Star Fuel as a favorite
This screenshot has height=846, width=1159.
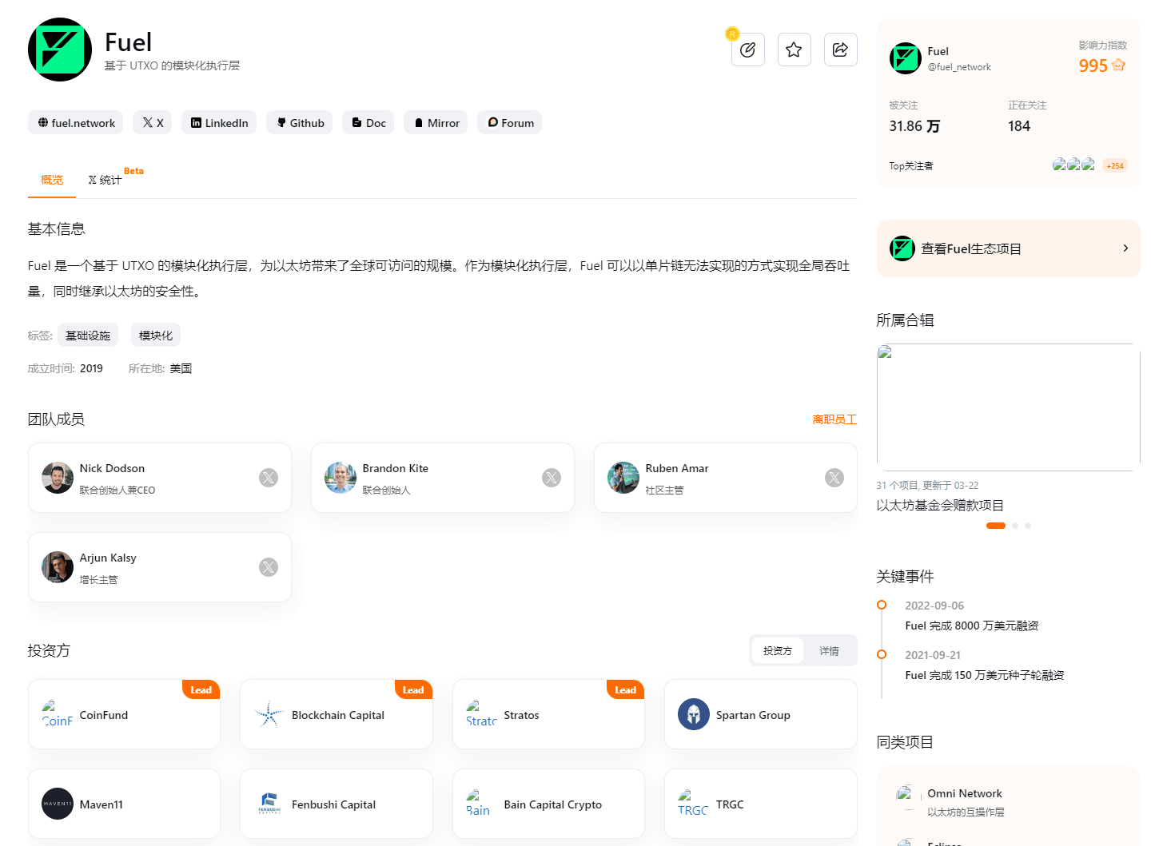tap(794, 50)
